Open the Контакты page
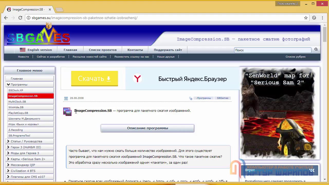This screenshot has width=329, height=185. (x=135, y=50)
